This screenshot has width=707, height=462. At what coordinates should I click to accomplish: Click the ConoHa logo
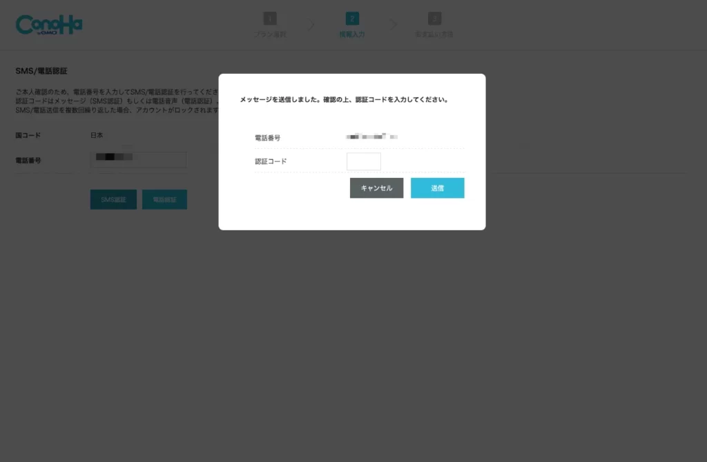49,25
